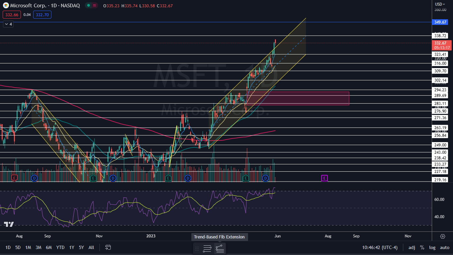Click the 249.00 price level label

(x=440, y=145)
